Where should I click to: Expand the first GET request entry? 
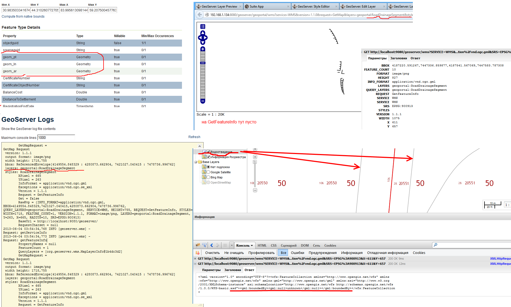(x=195, y=259)
